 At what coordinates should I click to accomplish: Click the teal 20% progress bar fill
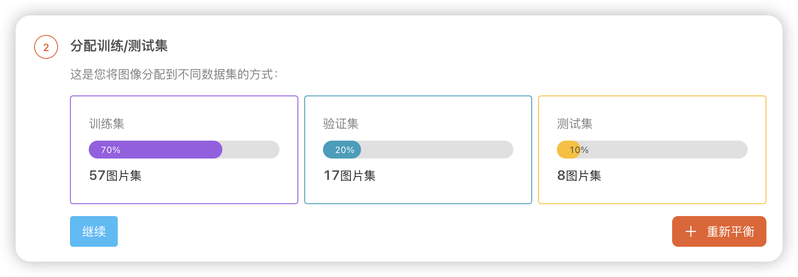(342, 150)
